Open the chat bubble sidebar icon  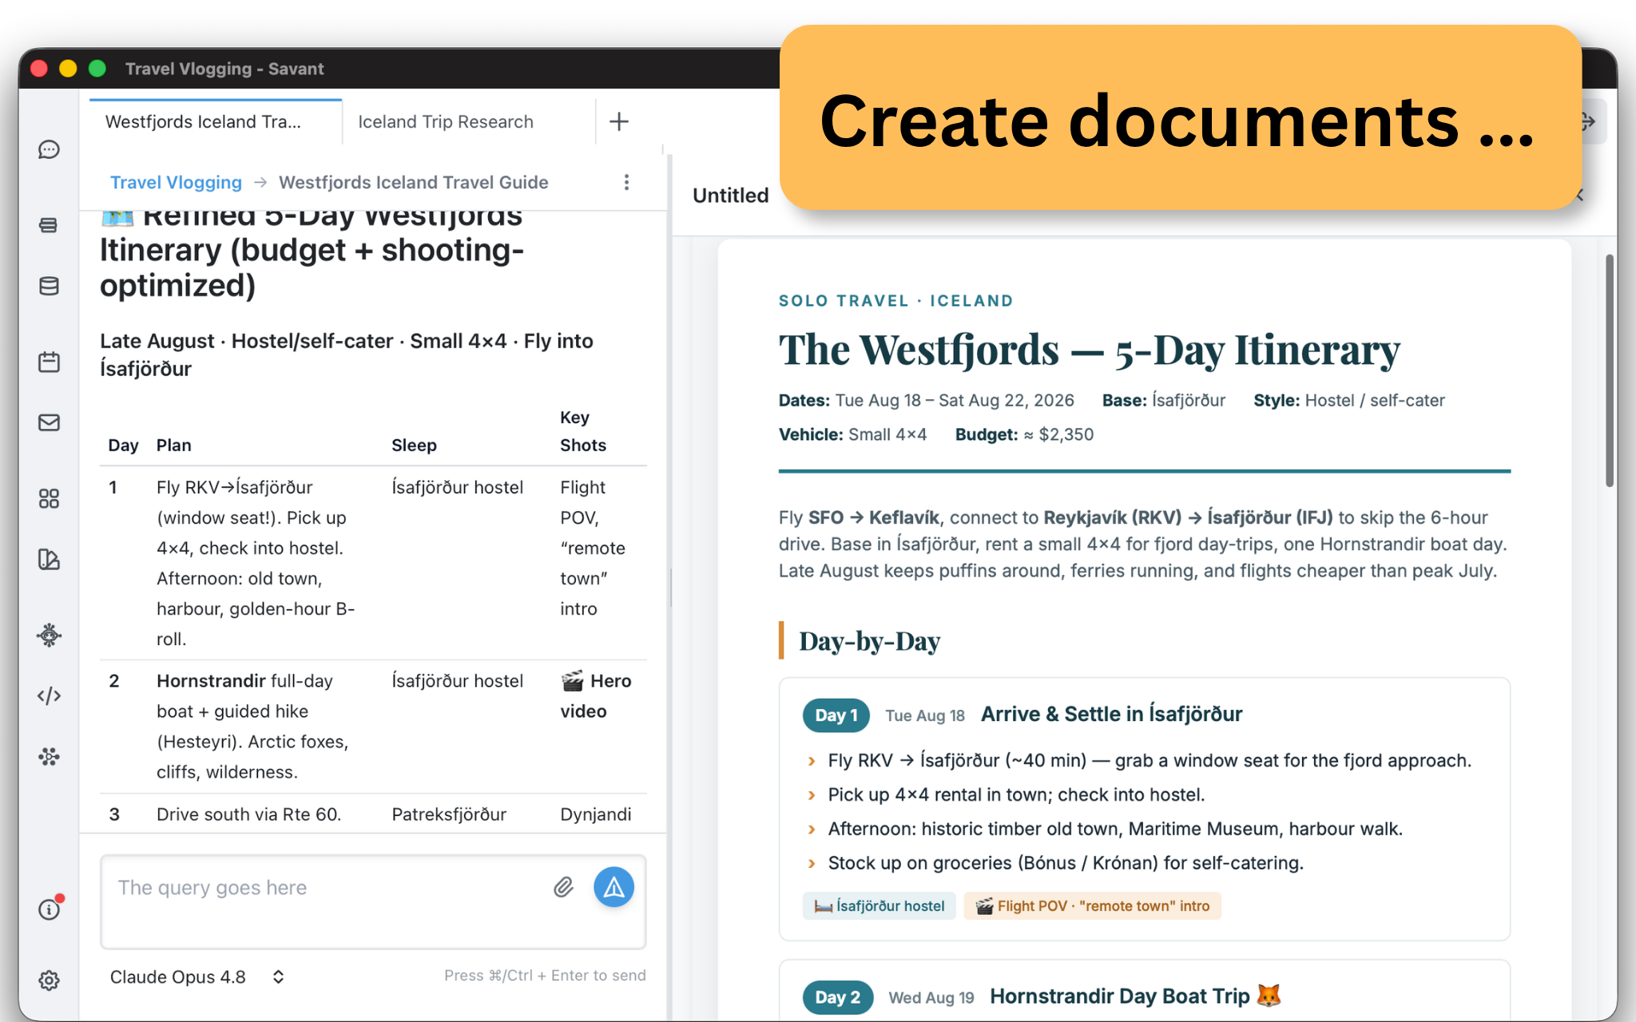click(x=49, y=149)
